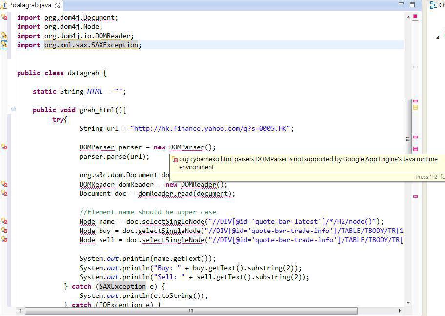Screen dimensions: 445x316
Task: Click the static field name "HTML"
Action: [95, 91]
